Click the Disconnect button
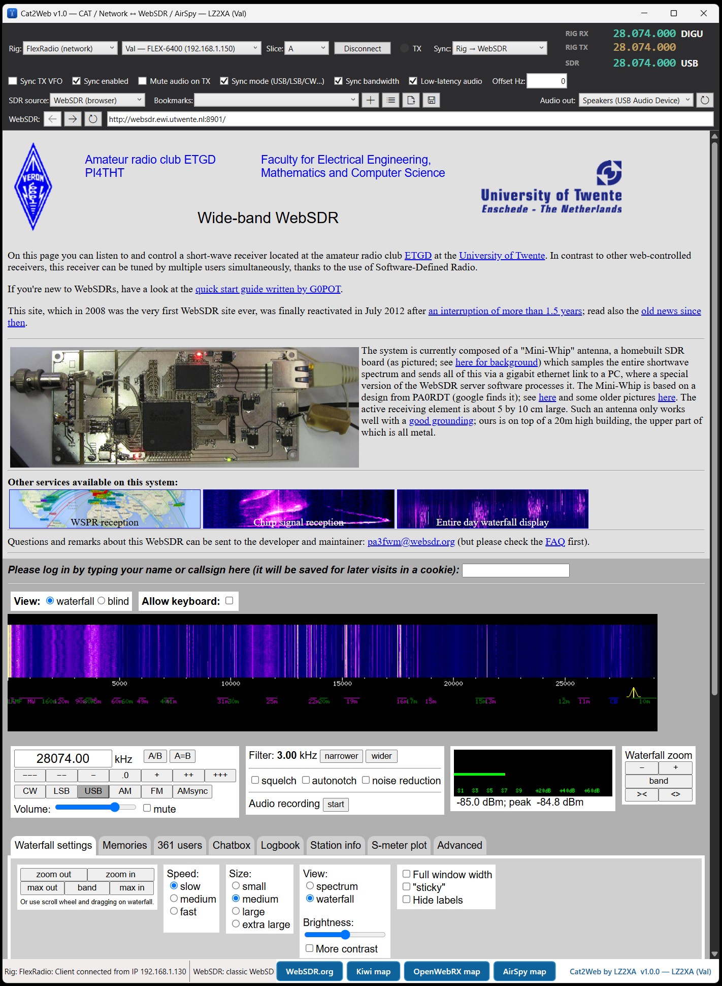 coord(363,48)
